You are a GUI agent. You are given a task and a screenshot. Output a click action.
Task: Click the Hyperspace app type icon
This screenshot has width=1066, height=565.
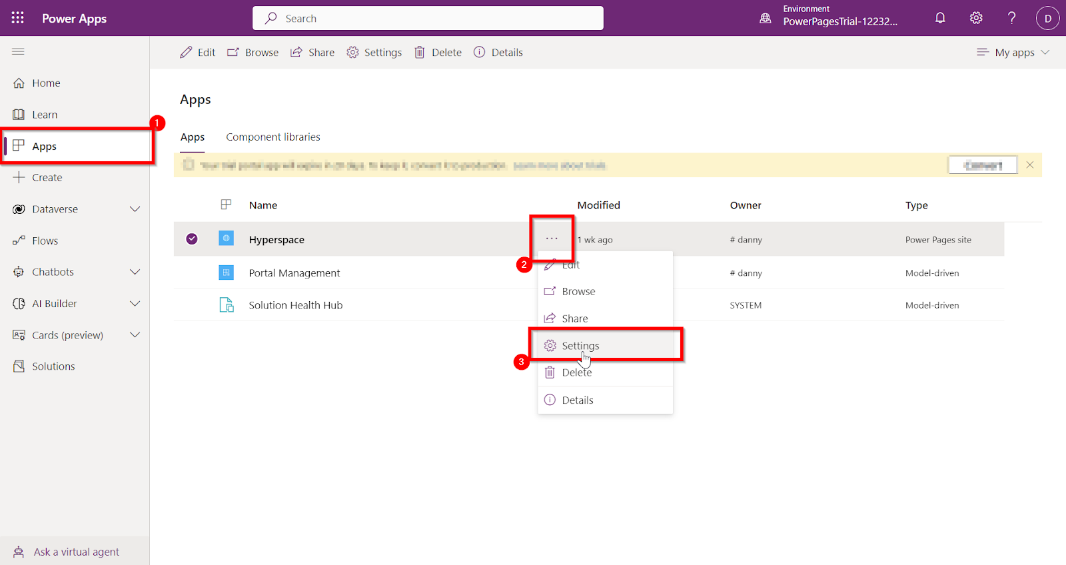pos(227,238)
